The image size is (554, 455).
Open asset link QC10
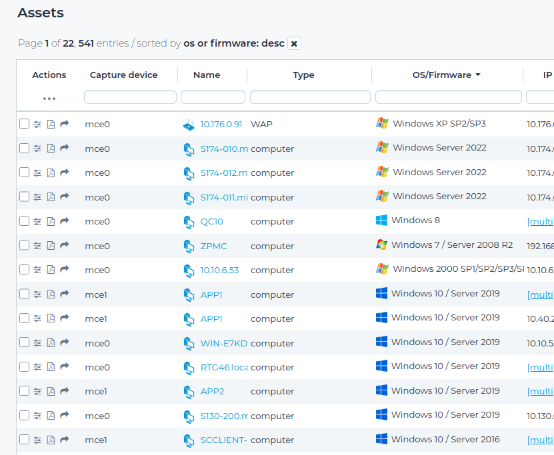tap(211, 221)
